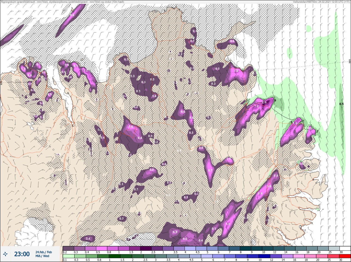The image size is (351, 262).
Task: Pick dark green bottom swatch between 1 and 1.5
Action: click(115, 256)
